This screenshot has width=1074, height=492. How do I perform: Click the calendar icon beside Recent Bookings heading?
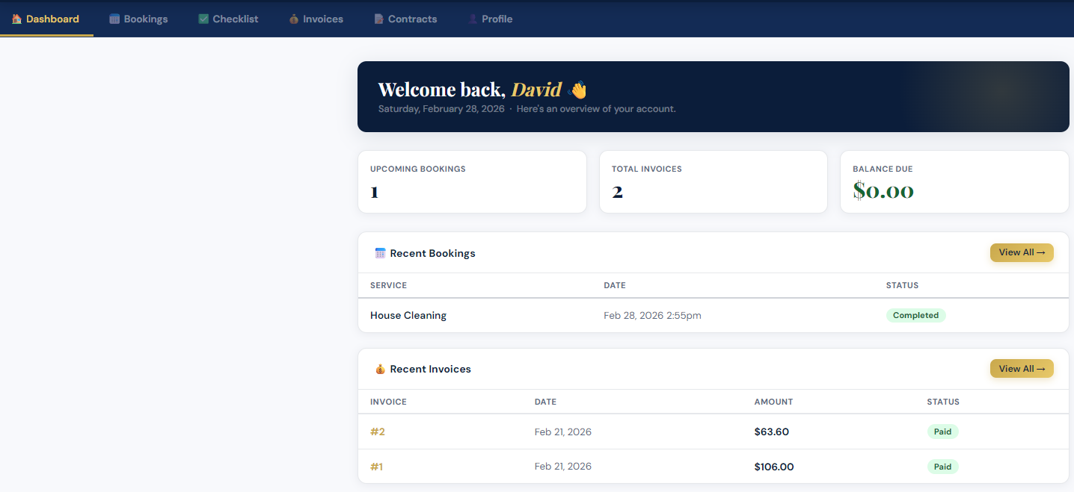coord(381,253)
